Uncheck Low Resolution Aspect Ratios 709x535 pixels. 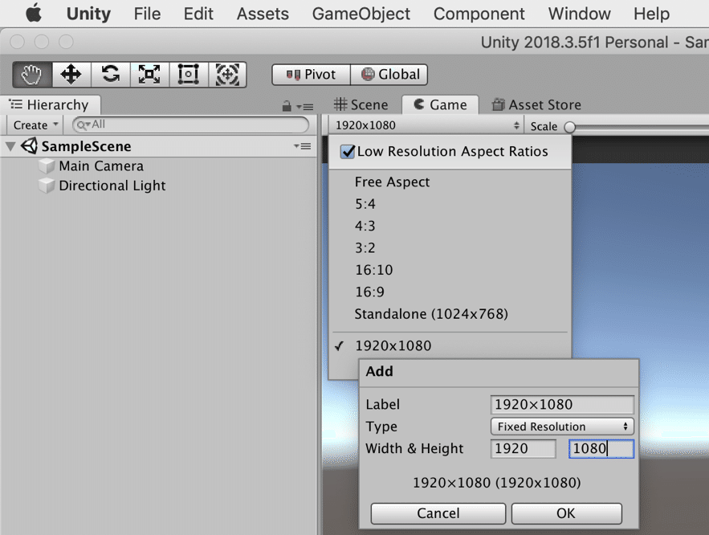point(347,151)
